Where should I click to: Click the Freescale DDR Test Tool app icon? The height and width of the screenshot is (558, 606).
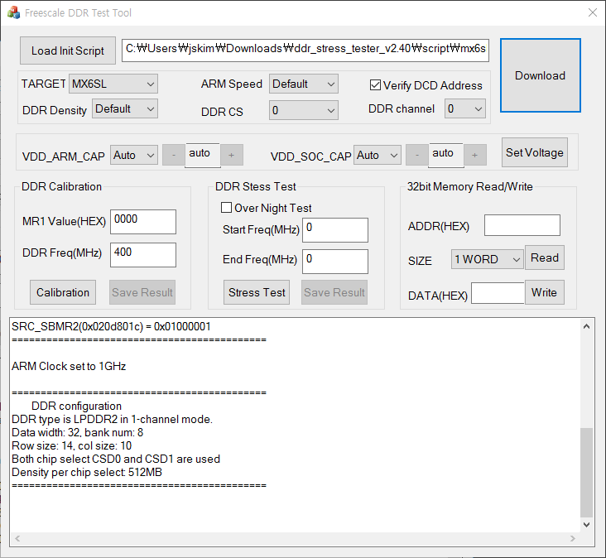(x=13, y=12)
